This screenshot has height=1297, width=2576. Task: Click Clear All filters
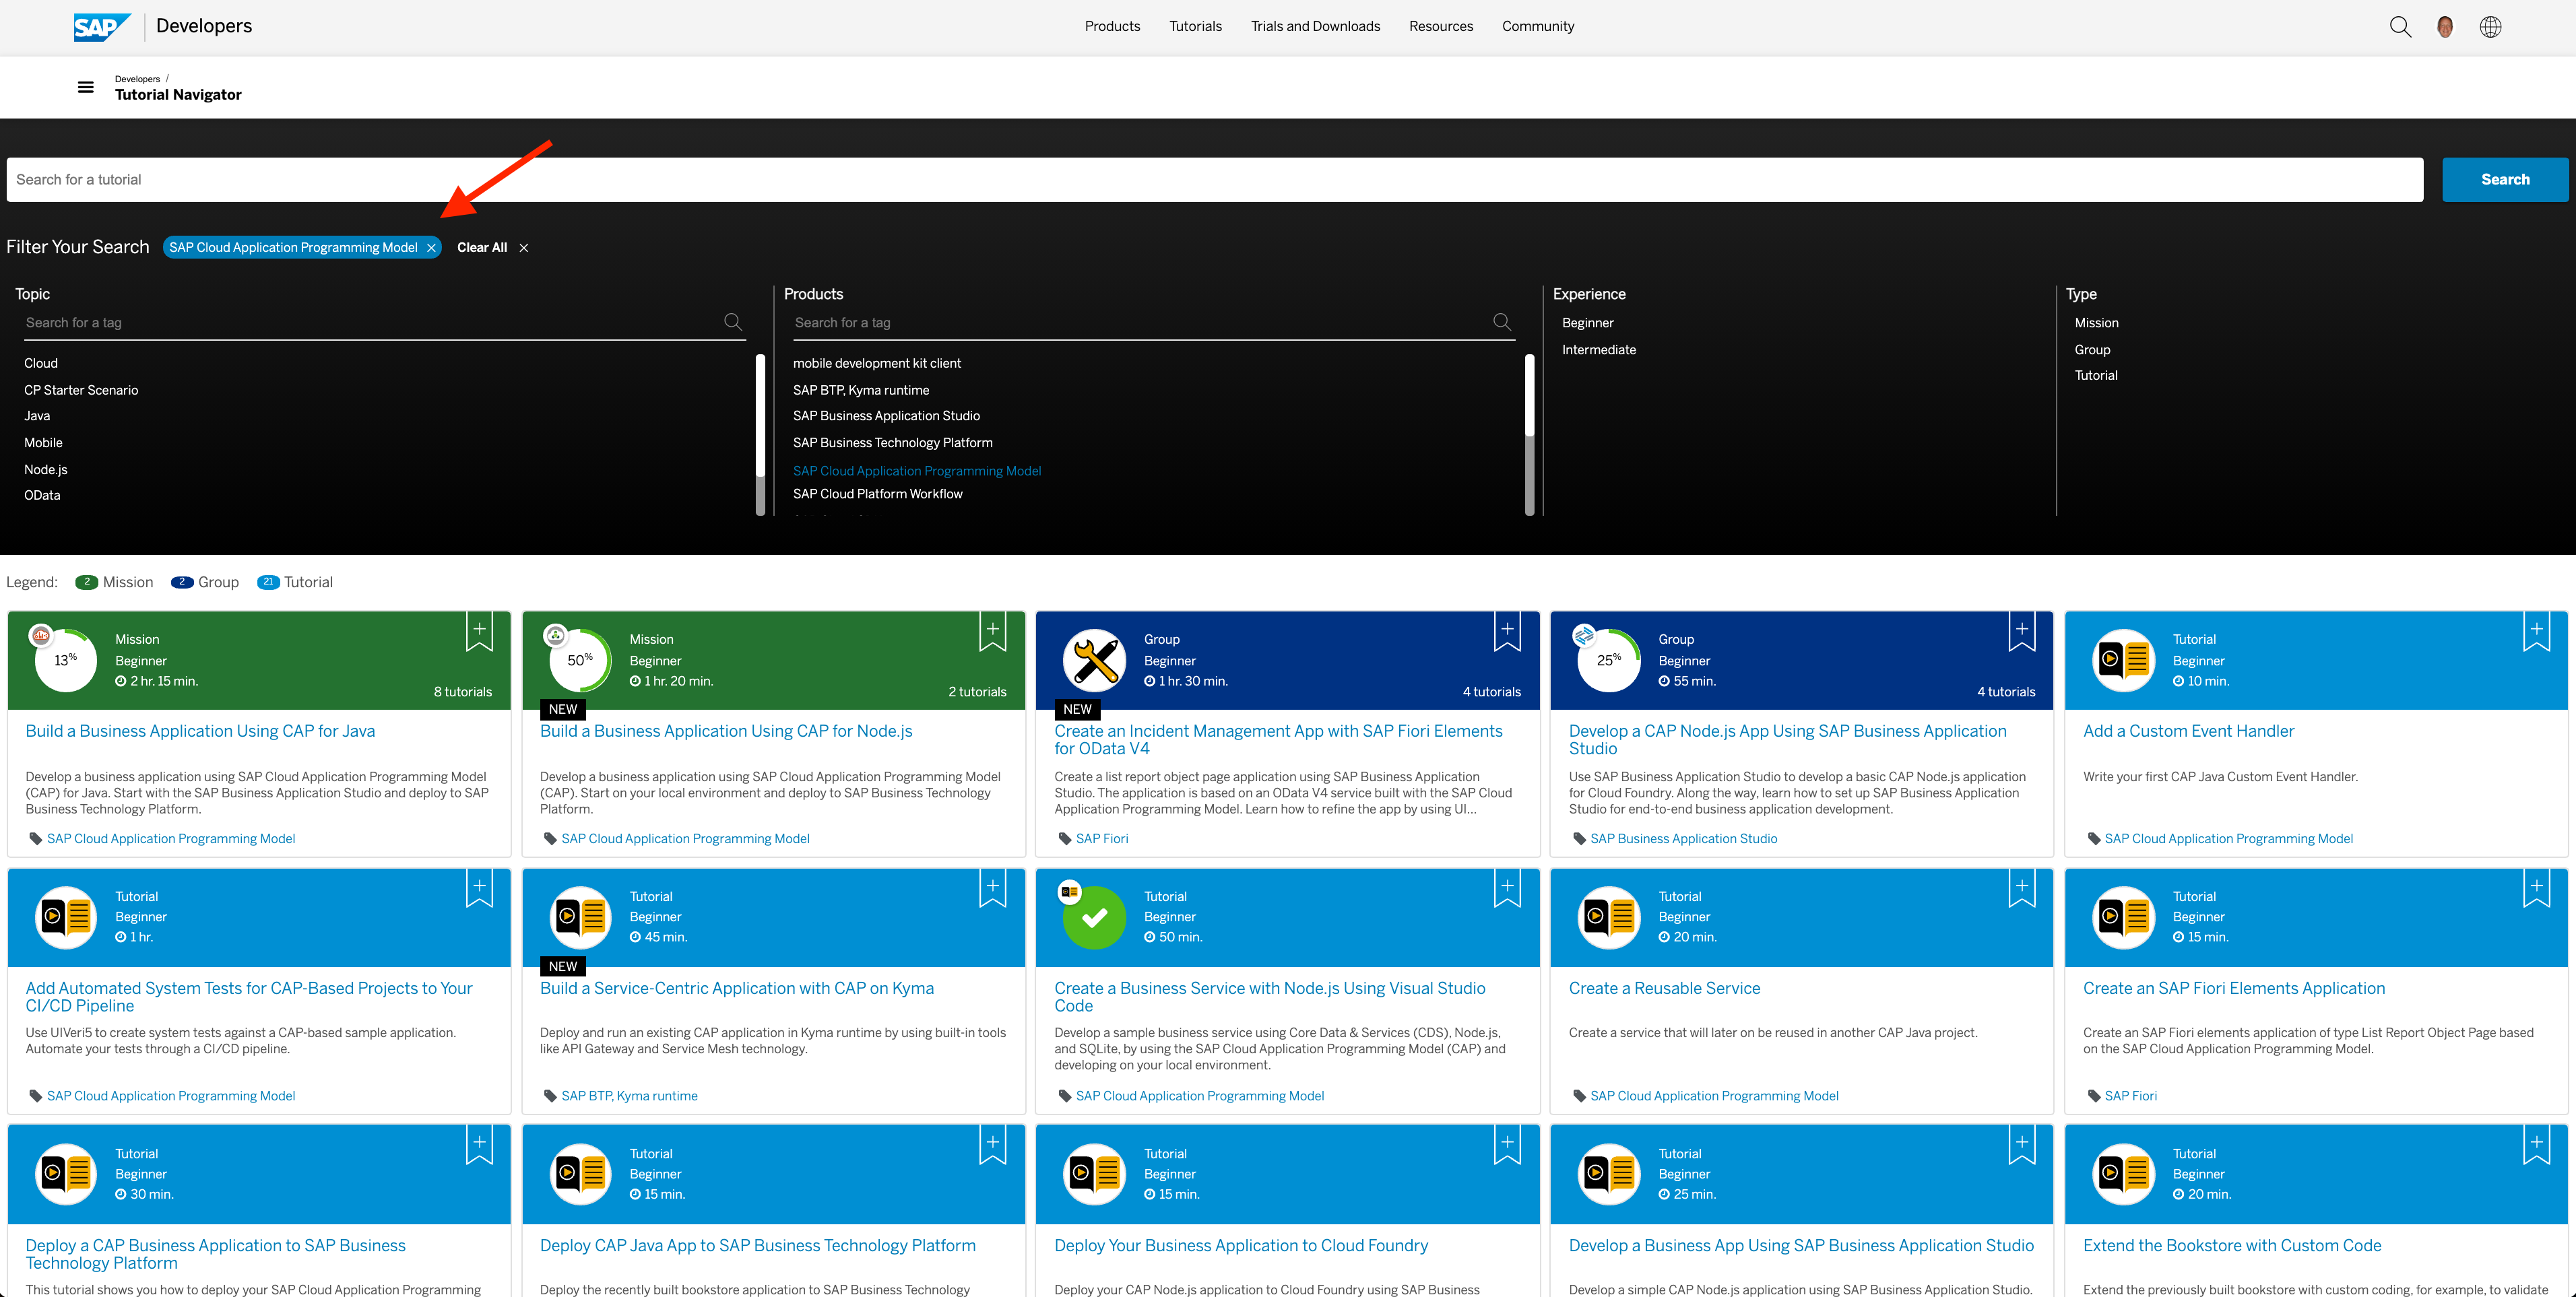coord(482,248)
